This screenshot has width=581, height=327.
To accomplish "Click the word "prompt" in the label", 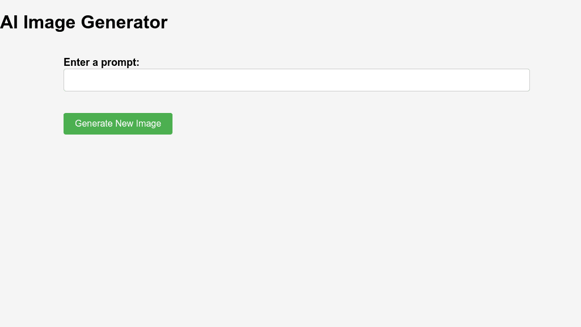I will pos(118,62).
